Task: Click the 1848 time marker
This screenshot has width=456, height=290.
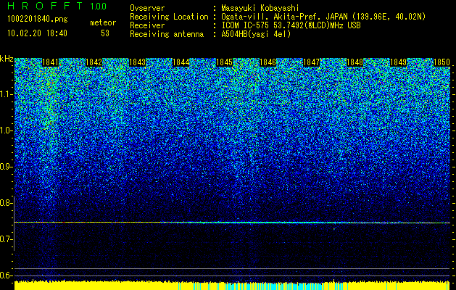Action: pos(355,62)
